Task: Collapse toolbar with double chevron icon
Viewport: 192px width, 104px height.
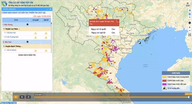Action: coord(190,17)
